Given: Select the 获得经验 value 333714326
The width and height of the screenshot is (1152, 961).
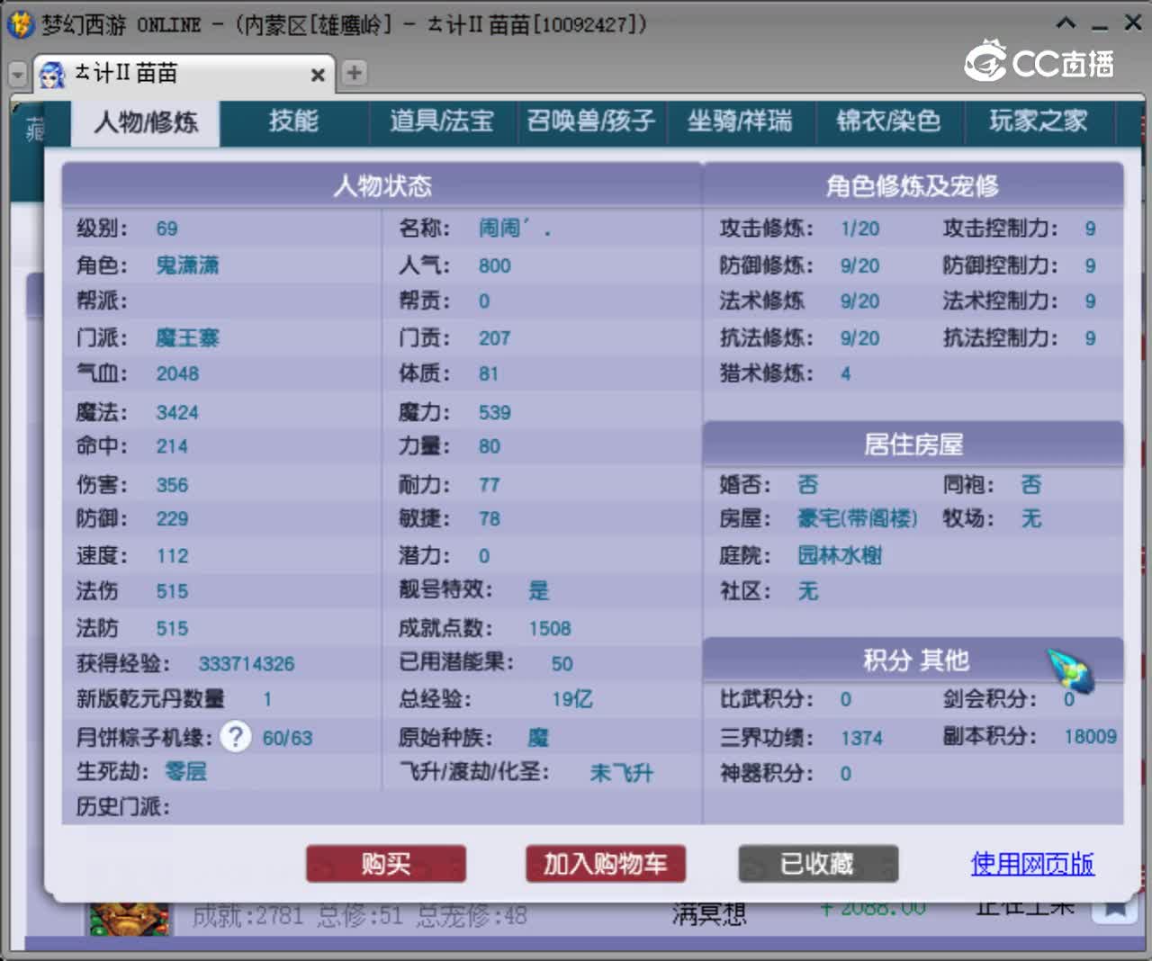Looking at the screenshot, I should (x=247, y=664).
